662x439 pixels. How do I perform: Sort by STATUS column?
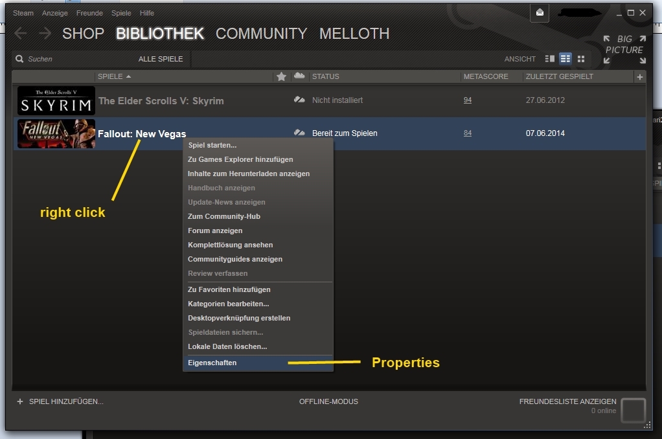click(326, 76)
